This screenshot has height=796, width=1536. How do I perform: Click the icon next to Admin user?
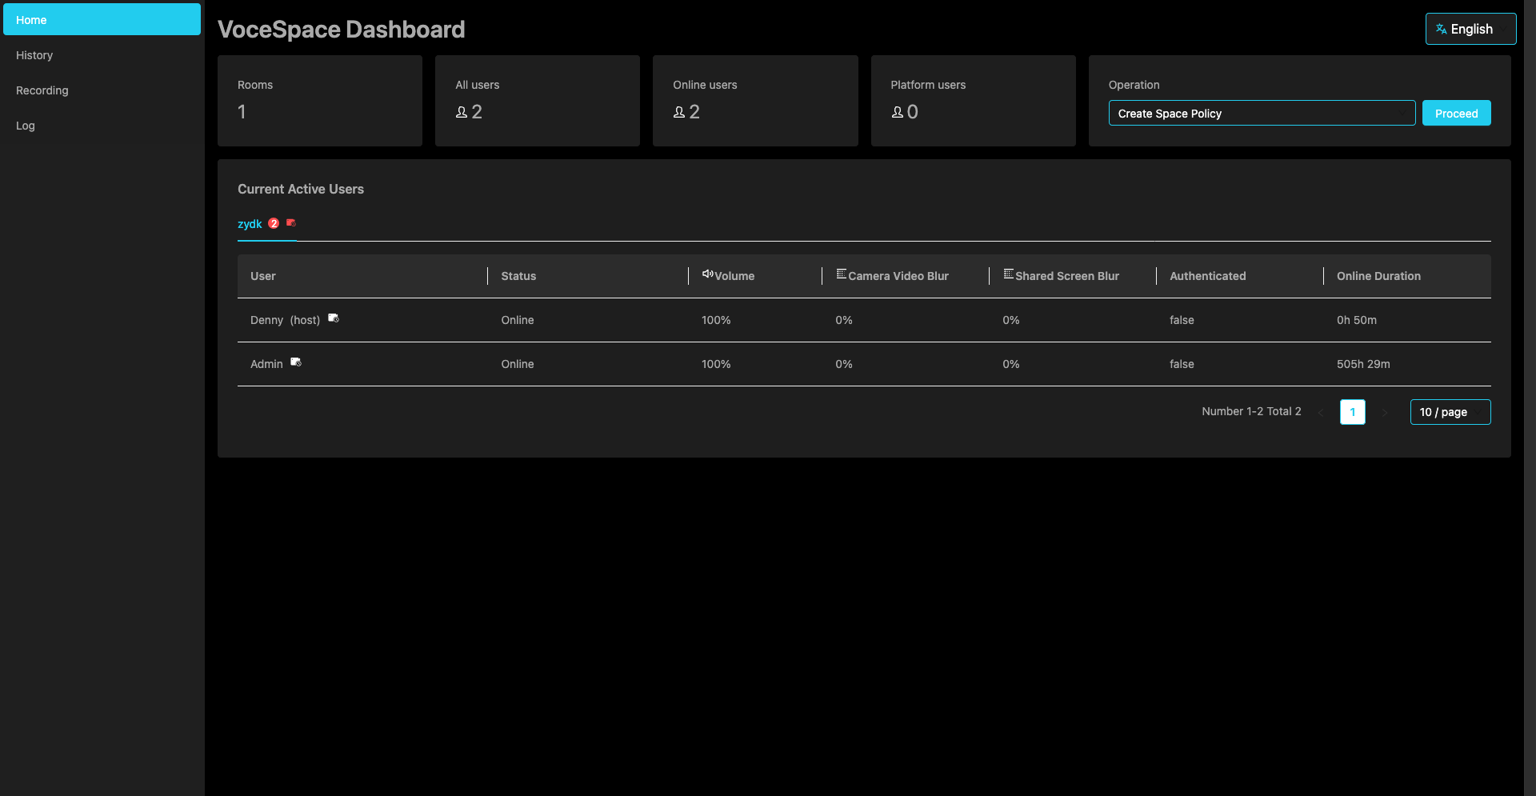coord(296,362)
